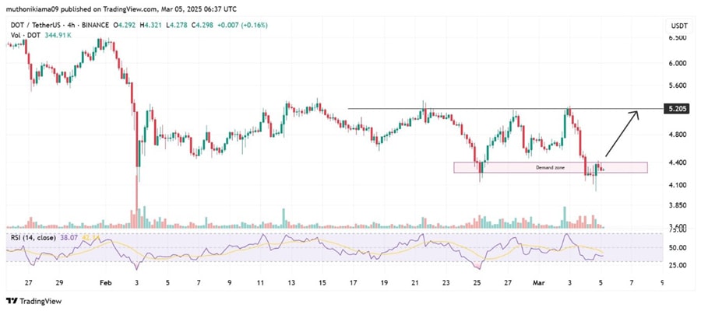701x311 pixels.
Task: Click the 6.000 price axis label
Action: point(676,64)
